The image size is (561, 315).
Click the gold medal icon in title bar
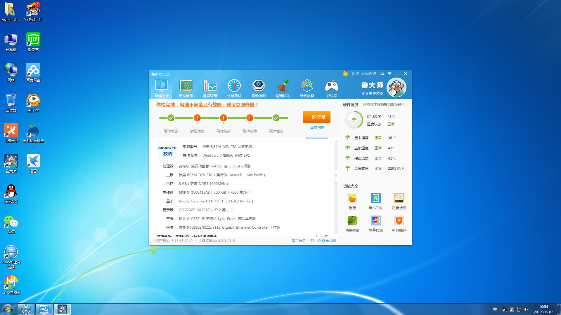(345, 73)
